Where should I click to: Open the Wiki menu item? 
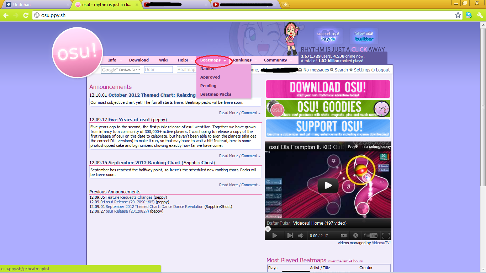(x=163, y=60)
